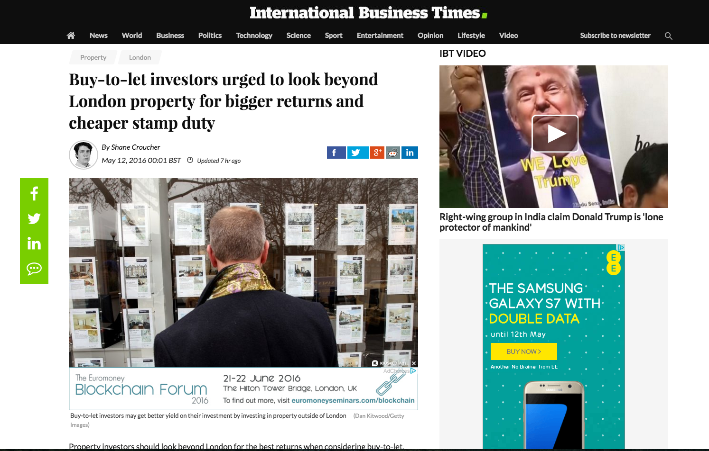Click the Google Plus share button

coord(377,153)
